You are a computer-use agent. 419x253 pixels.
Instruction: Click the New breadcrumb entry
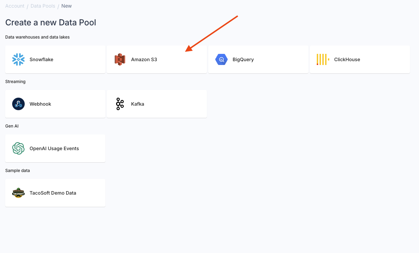66,6
